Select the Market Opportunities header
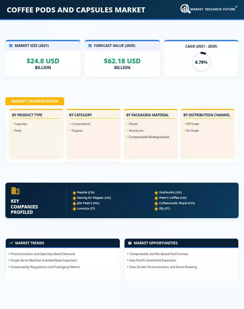 coord(181,243)
